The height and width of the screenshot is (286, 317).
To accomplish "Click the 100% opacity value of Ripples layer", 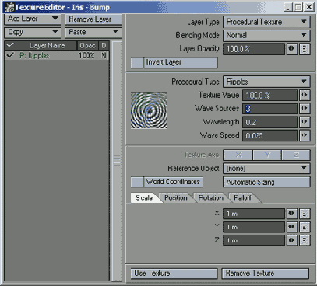I will tap(86, 55).
